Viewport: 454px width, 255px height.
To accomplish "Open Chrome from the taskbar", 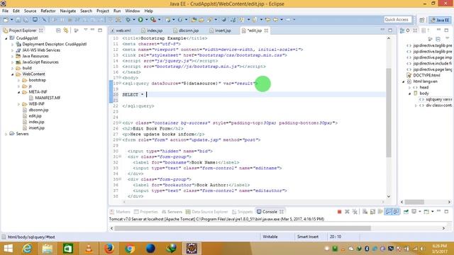I will click(130, 249).
